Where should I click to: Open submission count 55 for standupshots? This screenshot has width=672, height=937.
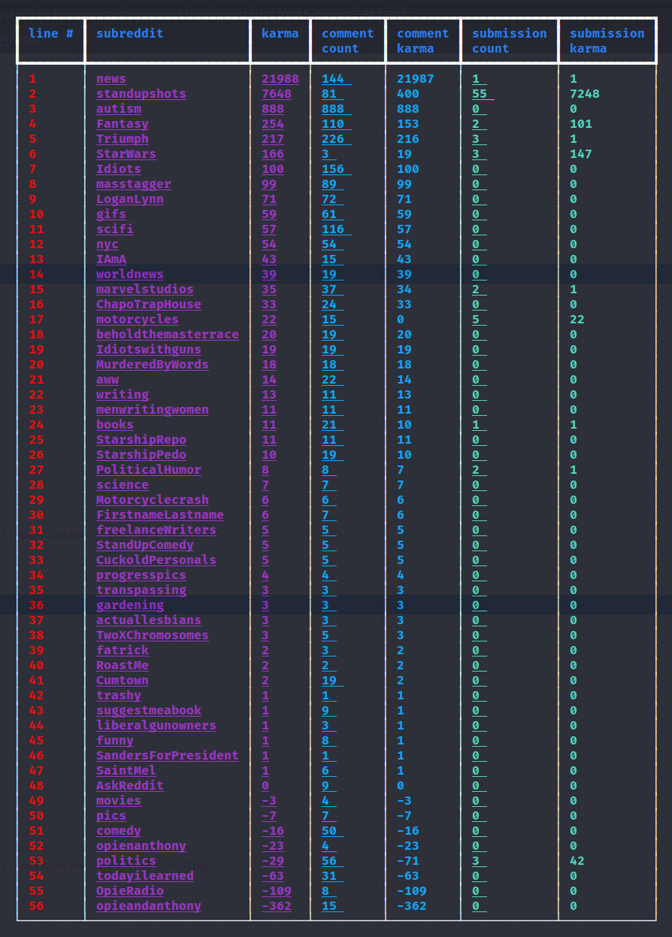pyautogui.click(x=483, y=94)
